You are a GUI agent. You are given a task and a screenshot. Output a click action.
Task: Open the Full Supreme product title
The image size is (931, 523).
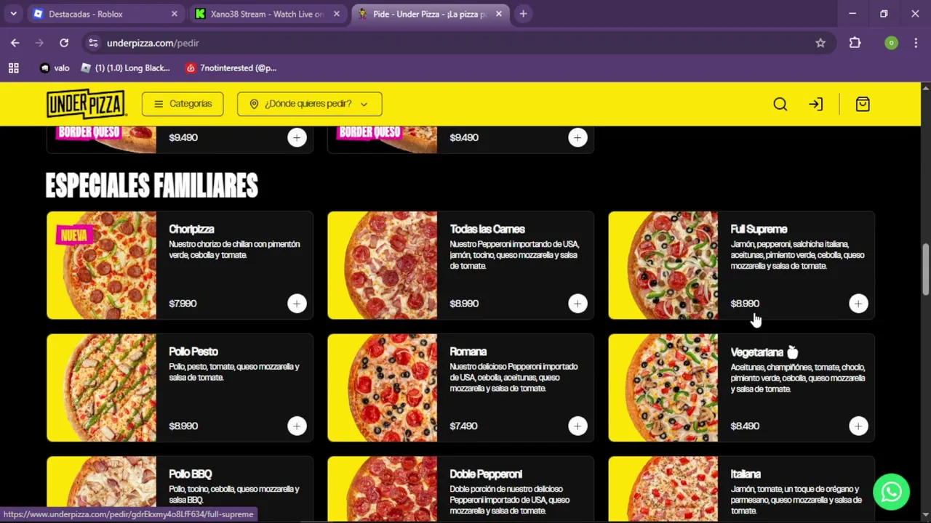pyautogui.click(x=759, y=230)
